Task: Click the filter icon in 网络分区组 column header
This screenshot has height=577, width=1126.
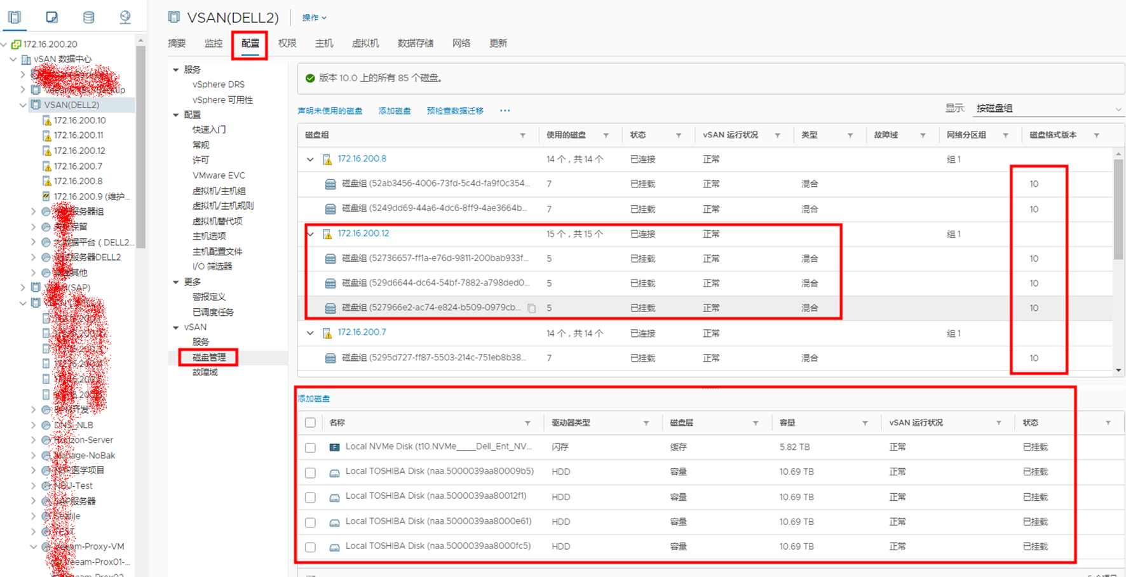Action: [x=1005, y=135]
